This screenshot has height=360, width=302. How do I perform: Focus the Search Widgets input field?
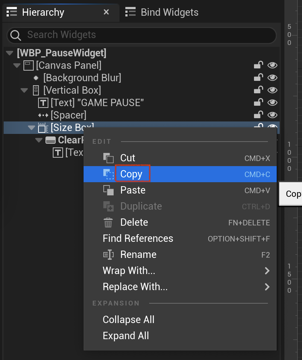coord(142,35)
